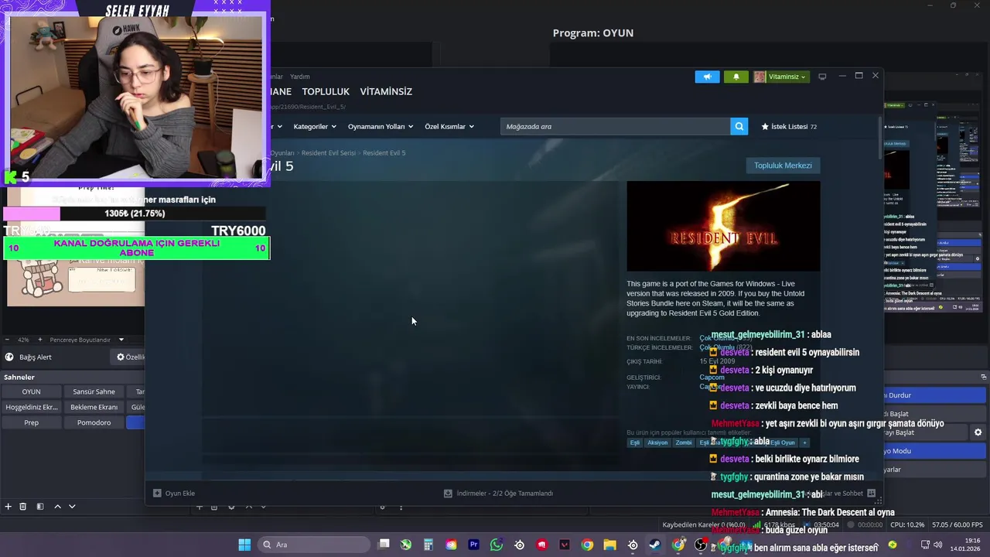Viewport: 990px width, 557px height.
Task: Expand the Oynamanın Yolları dropdown
Action: tap(381, 126)
